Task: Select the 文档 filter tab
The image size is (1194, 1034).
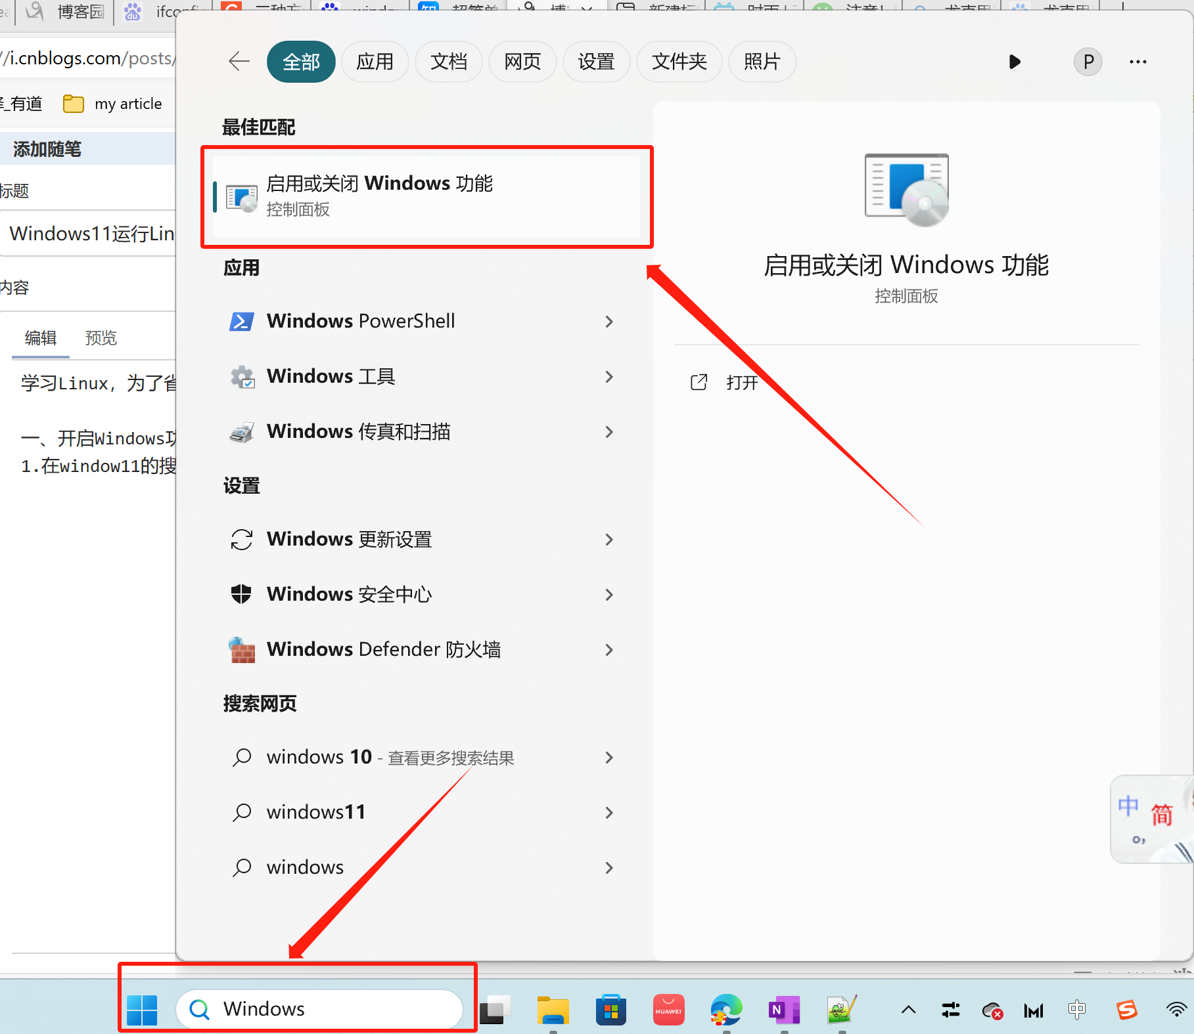Action: (449, 62)
